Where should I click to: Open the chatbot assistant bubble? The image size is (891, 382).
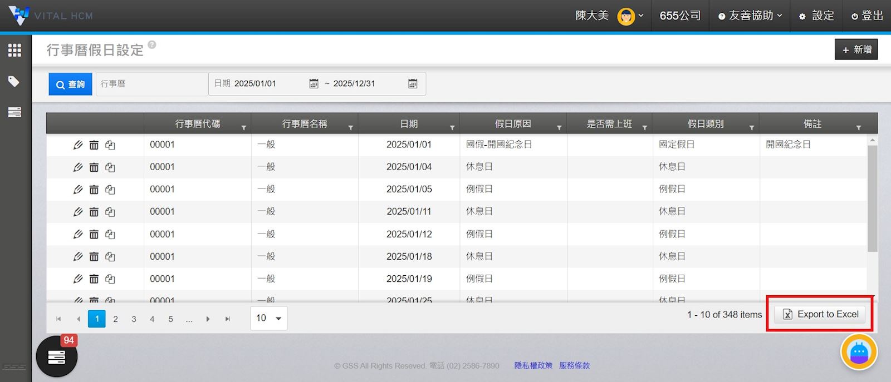(x=859, y=352)
